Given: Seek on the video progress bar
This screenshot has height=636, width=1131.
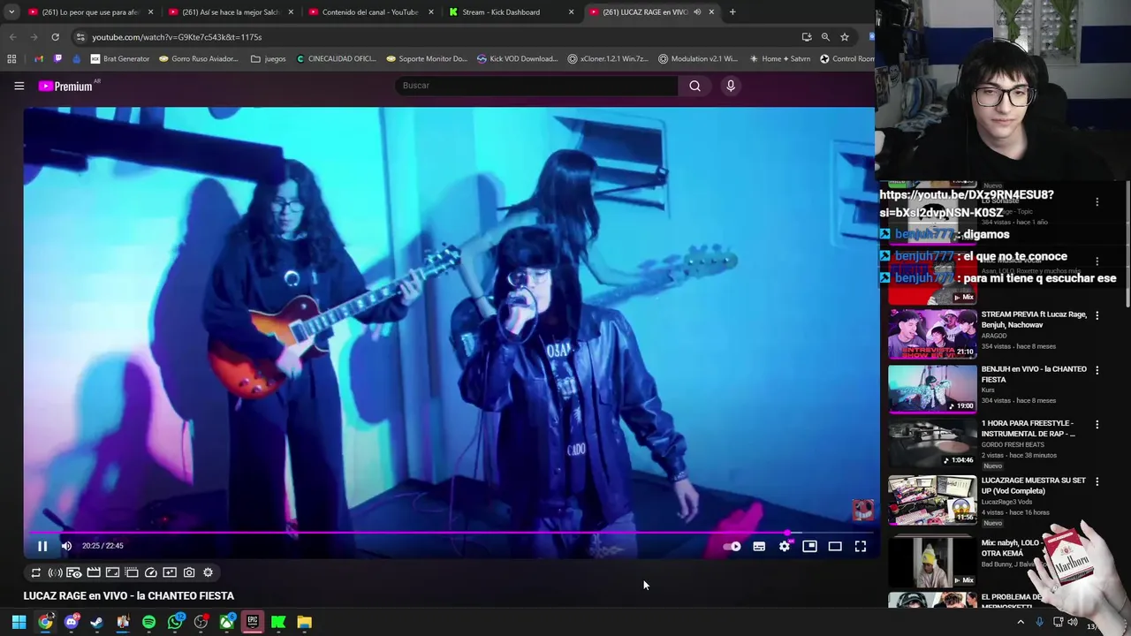Looking at the screenshot, I should coord(450,533).
